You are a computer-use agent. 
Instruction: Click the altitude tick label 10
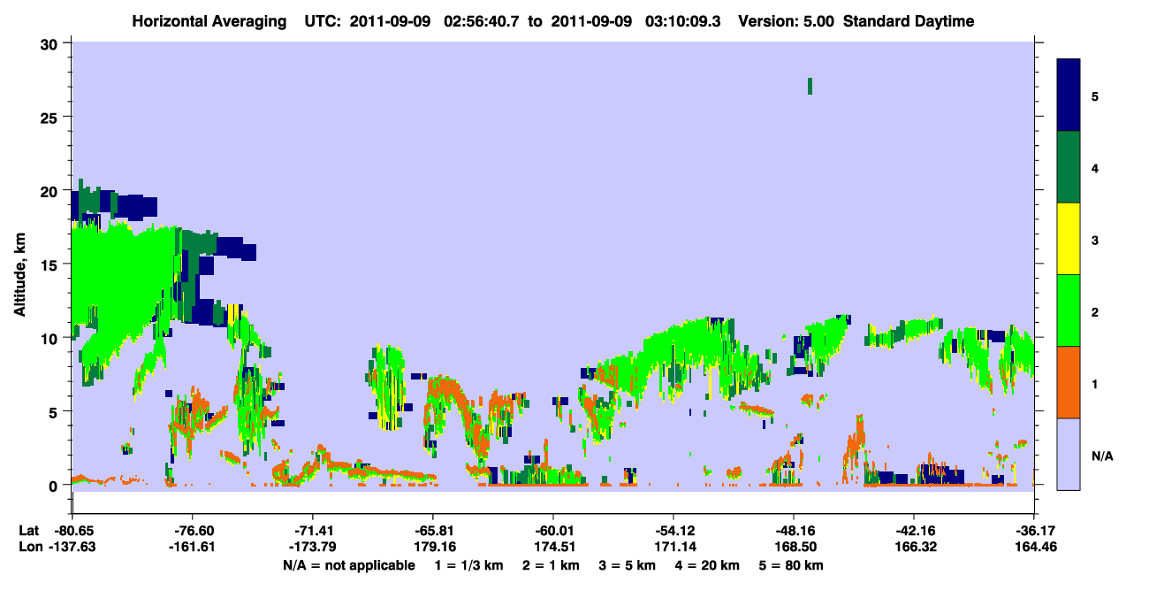(51, 338)
